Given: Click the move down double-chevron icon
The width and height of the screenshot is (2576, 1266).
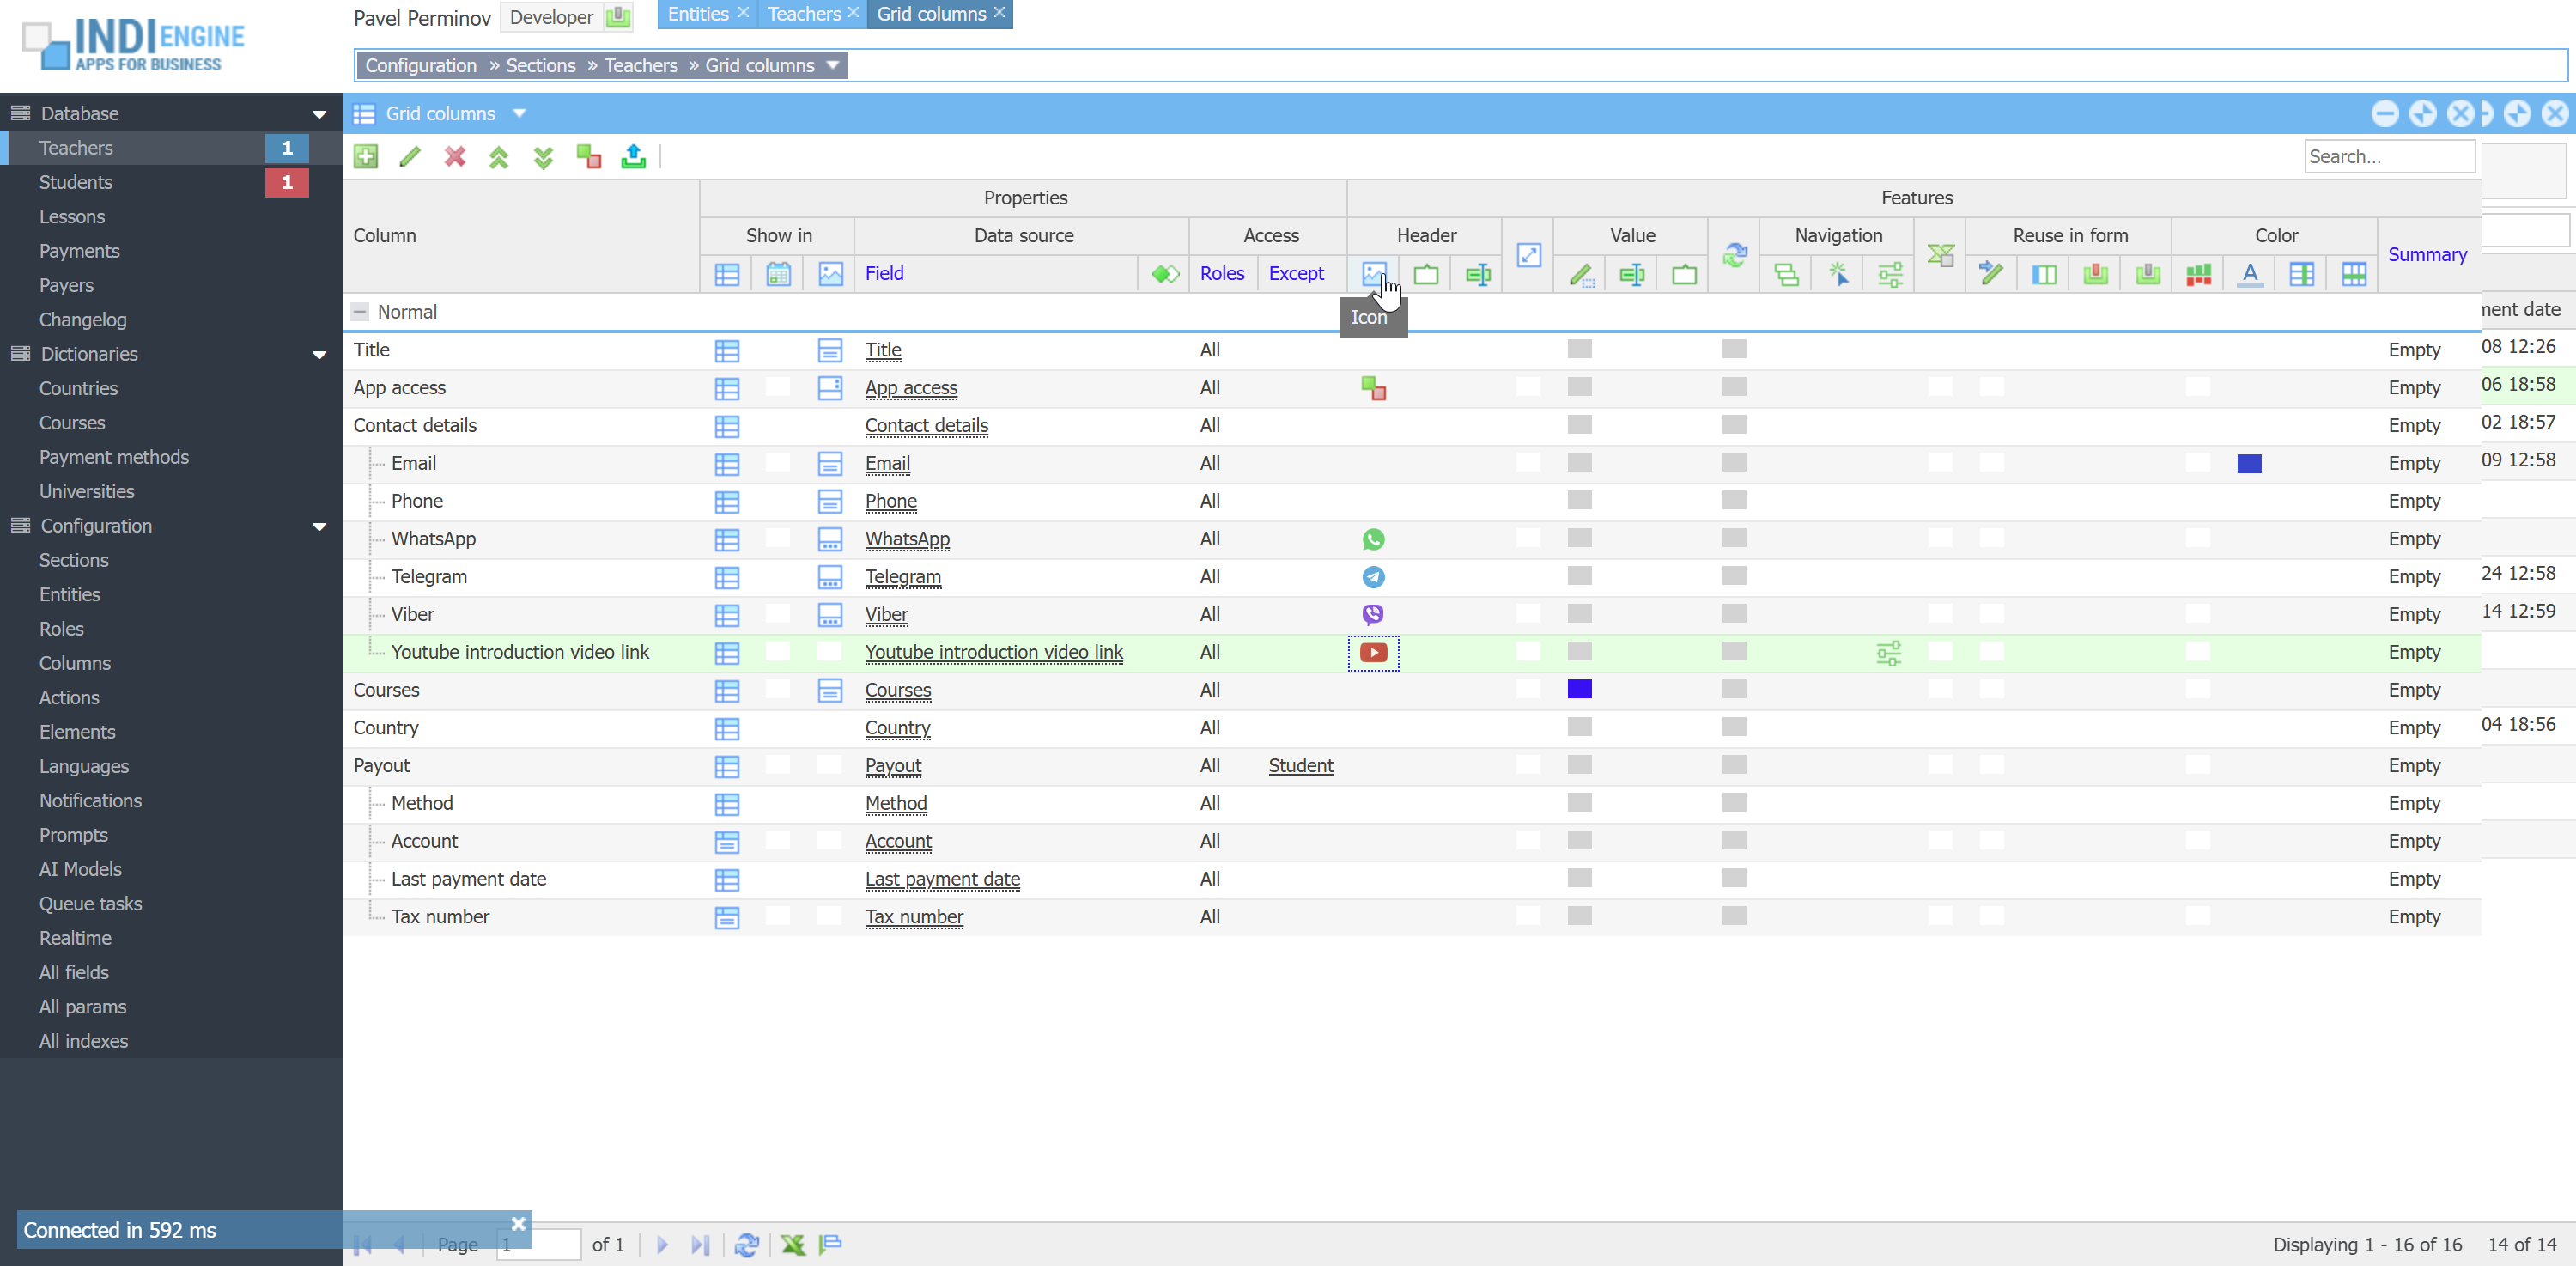Looking at the screenshot, I should tap(543, 157).
